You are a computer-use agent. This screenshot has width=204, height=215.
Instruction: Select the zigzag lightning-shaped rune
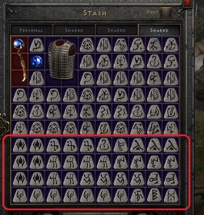coord(154,128)
